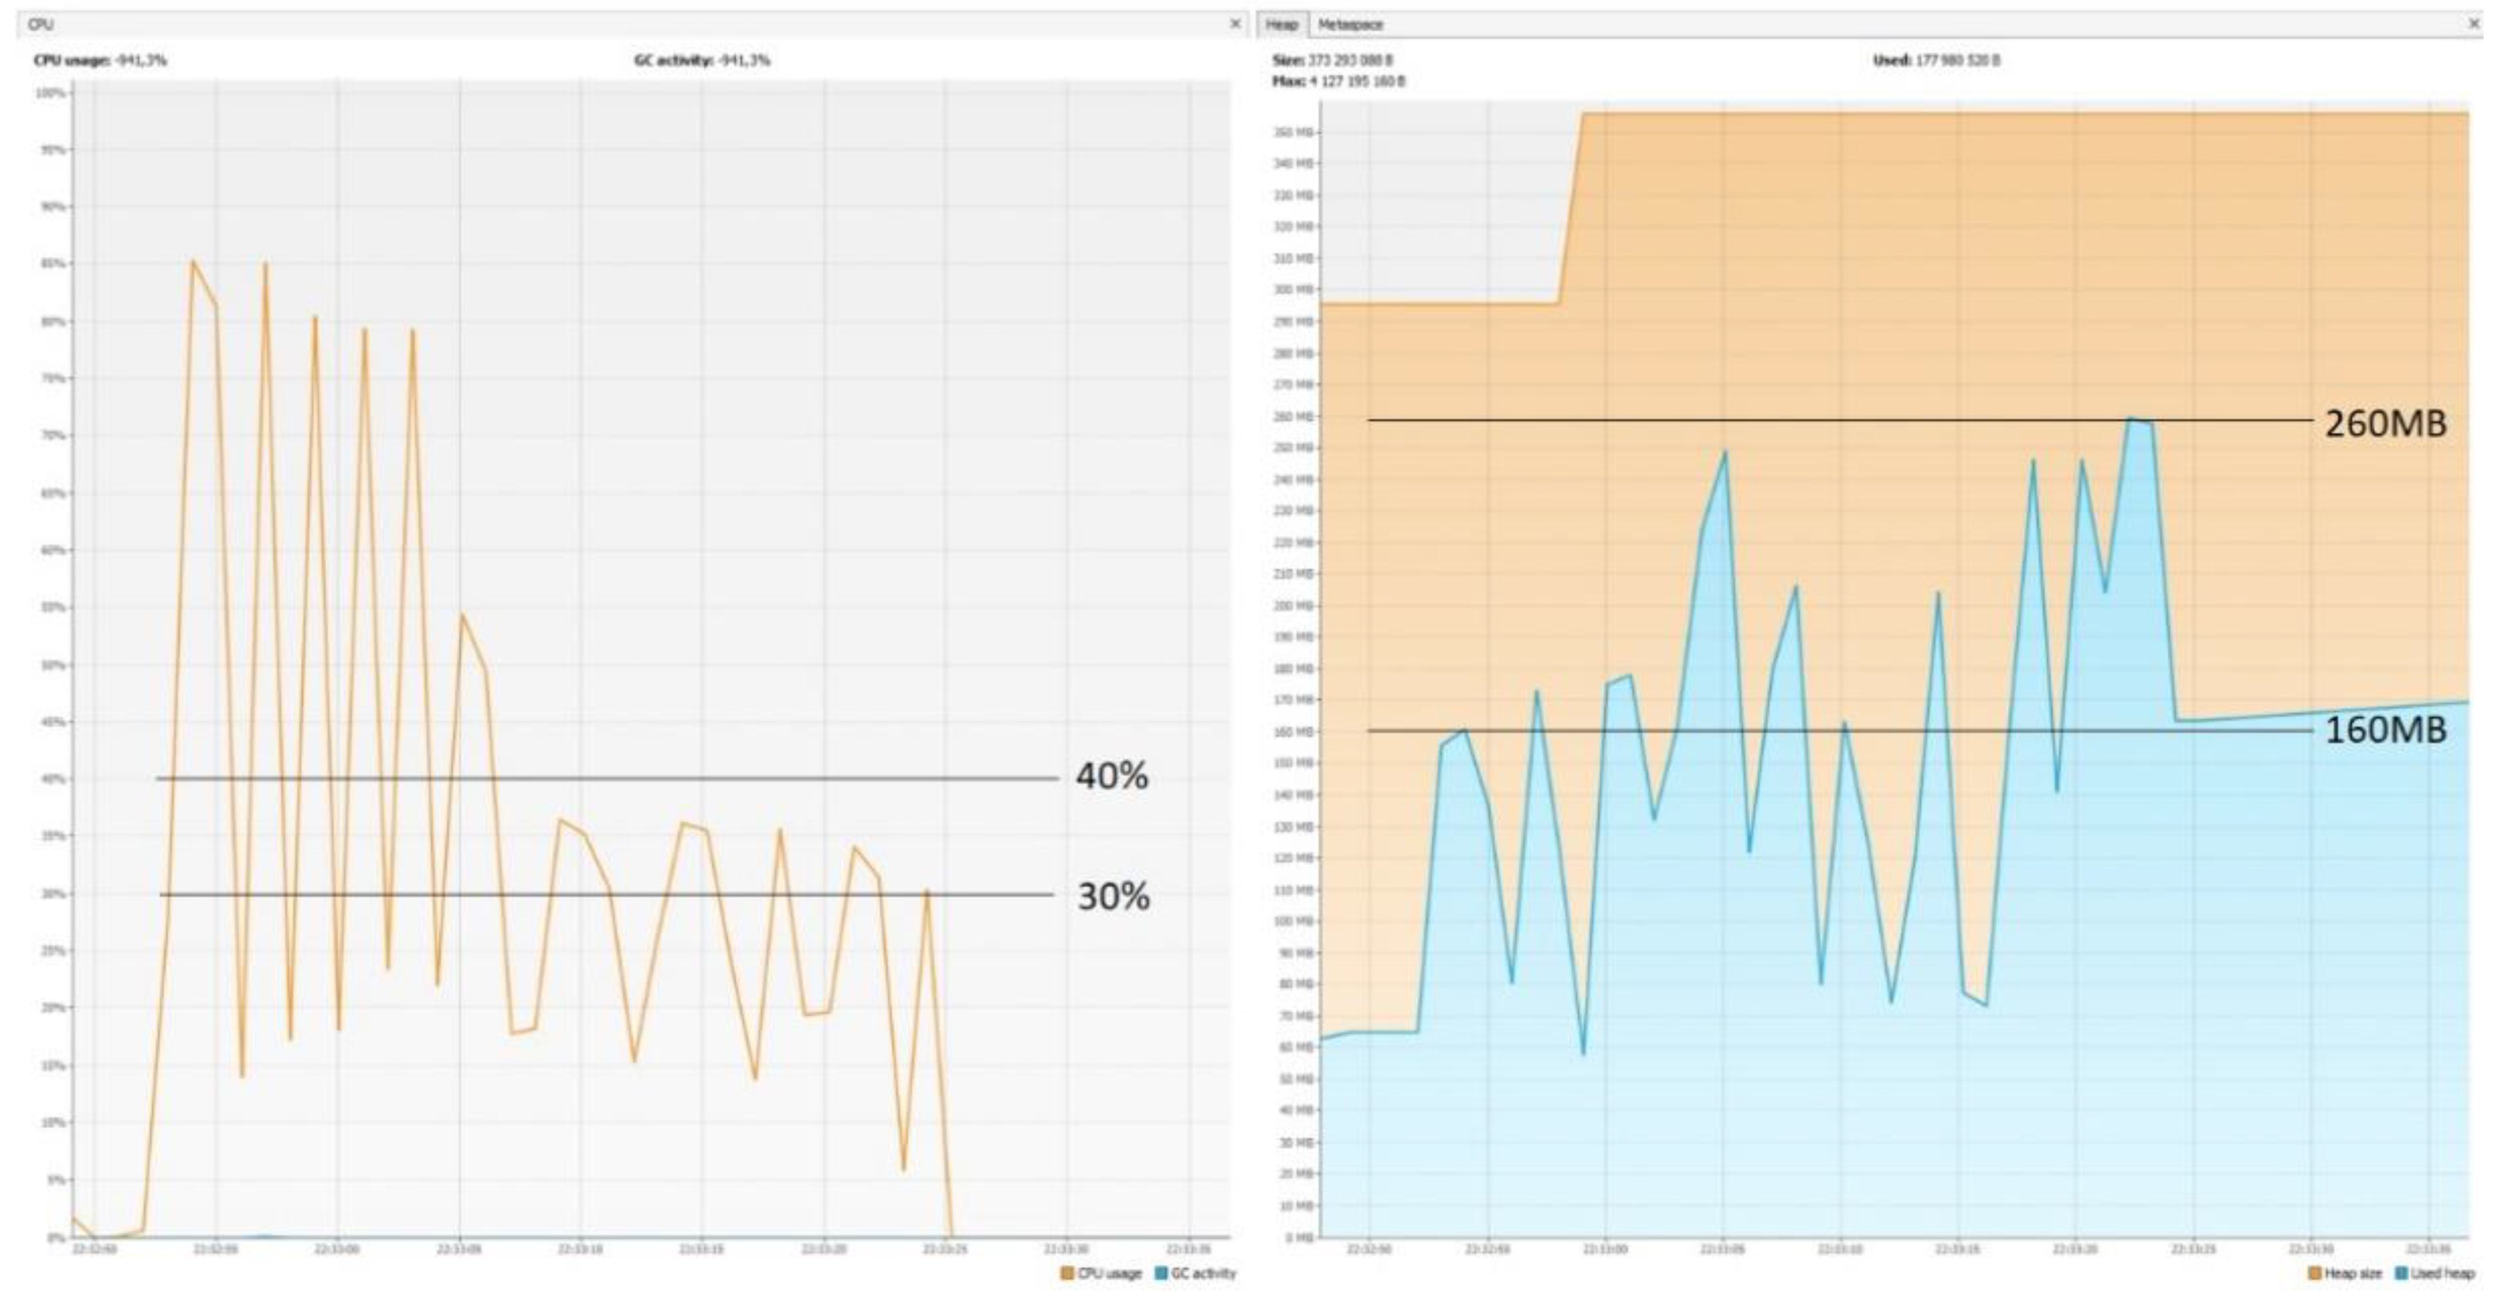
Task: Switch to the Metaspace tab
Action: [1350, 24]
